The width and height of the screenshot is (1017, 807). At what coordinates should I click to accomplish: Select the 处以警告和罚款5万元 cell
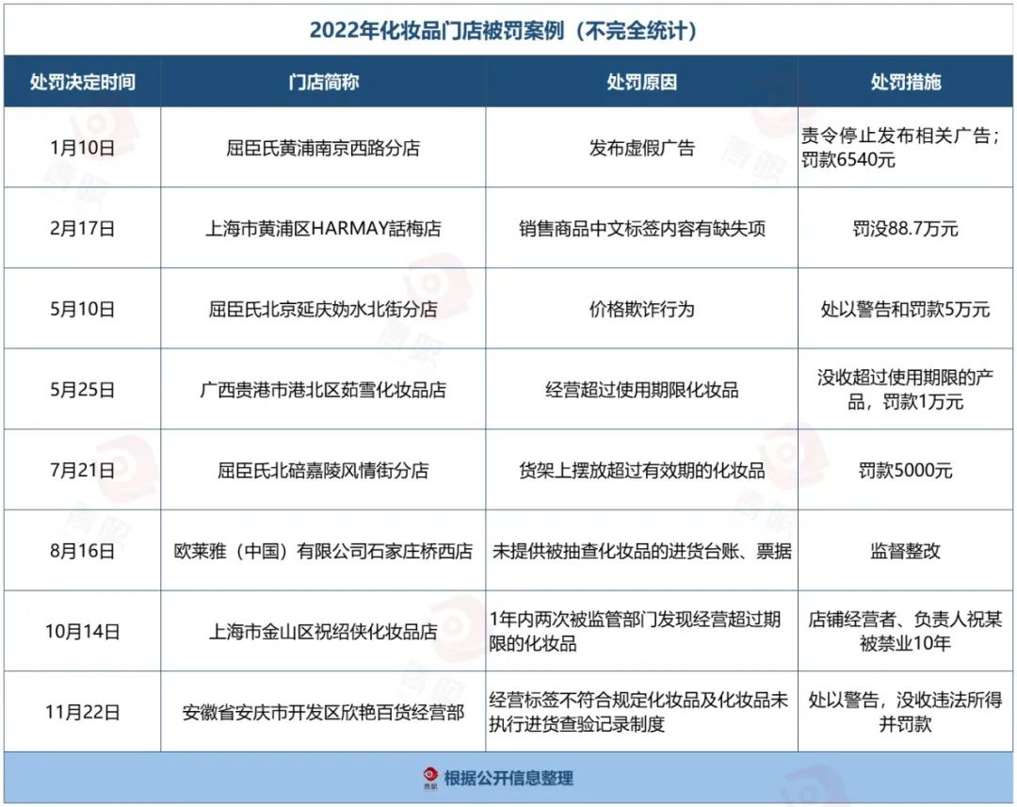[905, 309]
